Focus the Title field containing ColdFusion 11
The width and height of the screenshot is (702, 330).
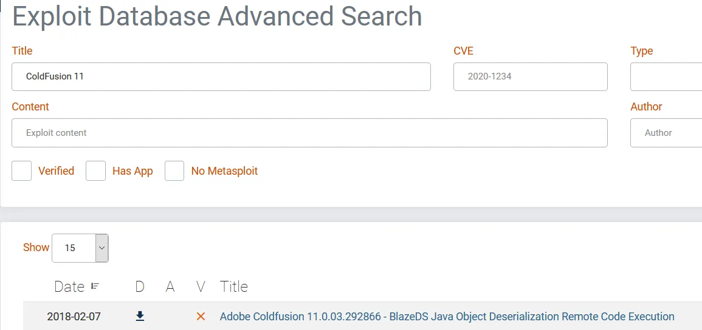coord(221,77)
